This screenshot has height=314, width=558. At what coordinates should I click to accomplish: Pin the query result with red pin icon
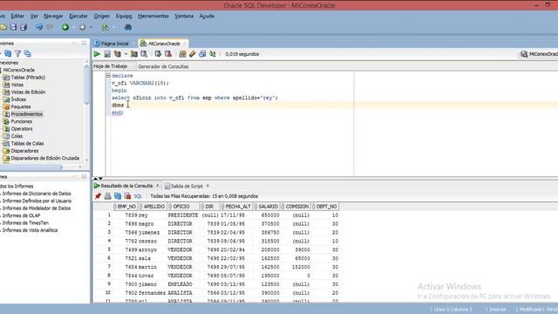click(x=98, y=196)
